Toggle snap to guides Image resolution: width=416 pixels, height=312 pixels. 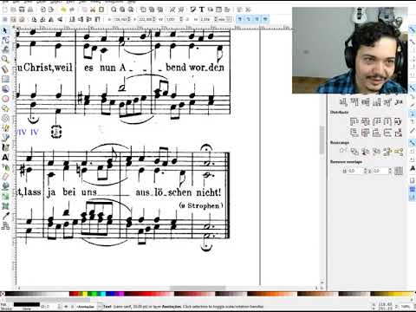[413, 198]
